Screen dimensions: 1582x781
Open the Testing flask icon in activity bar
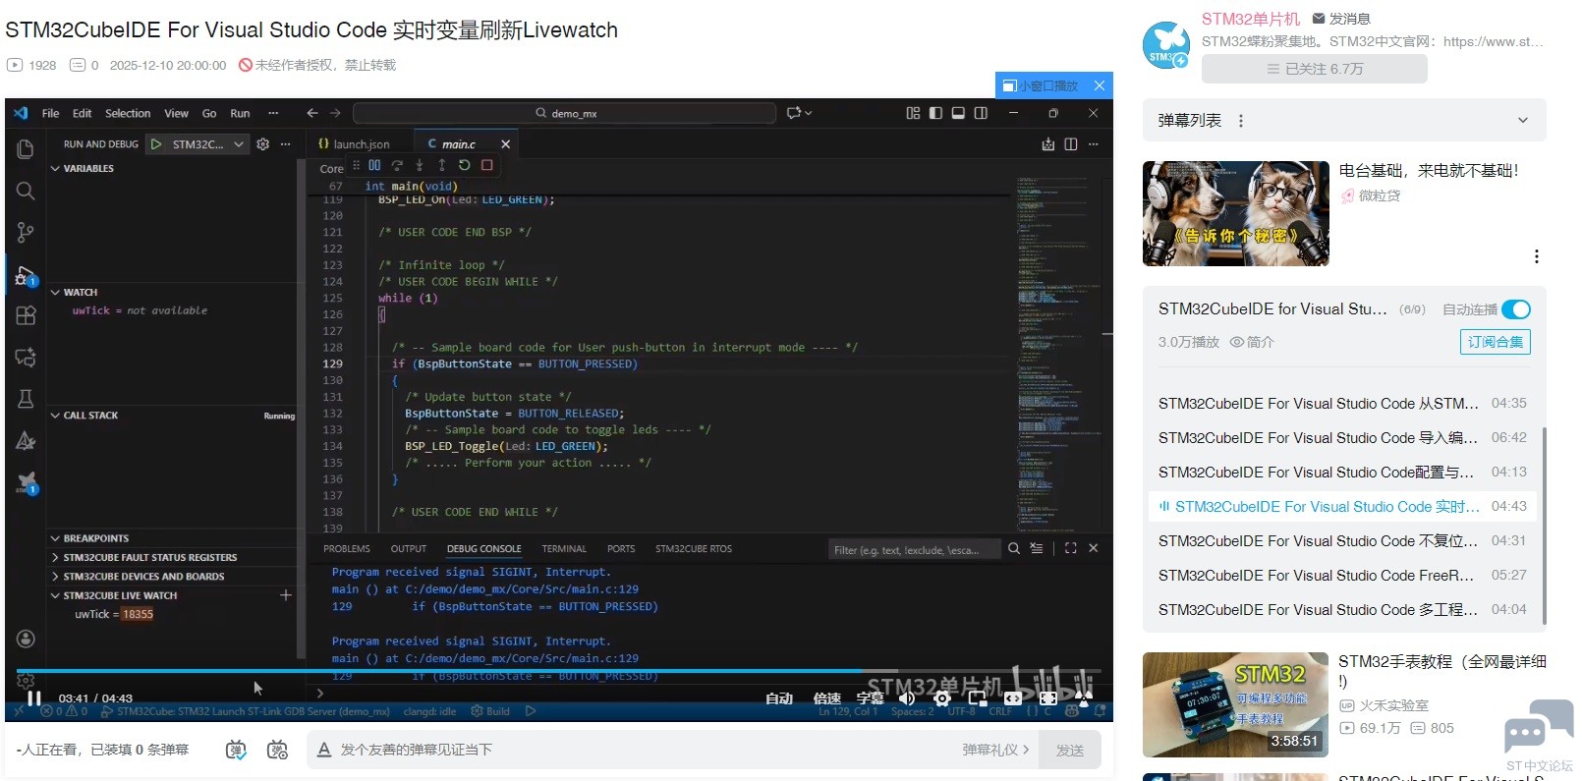coord(26,398)
